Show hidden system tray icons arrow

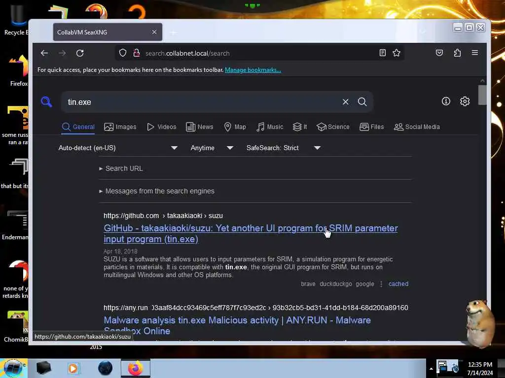pos(431,369)
